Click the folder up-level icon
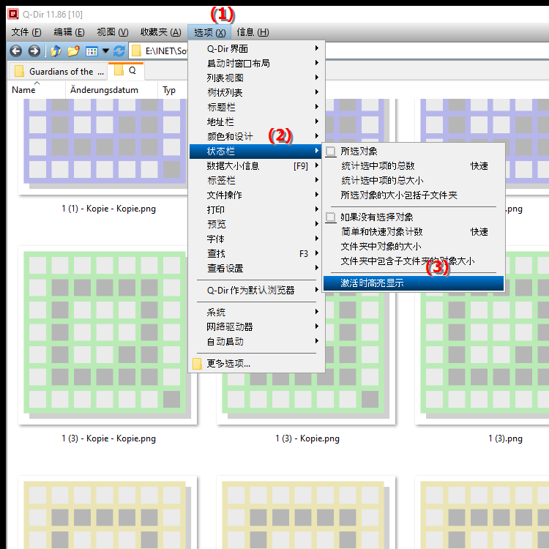Viewport: 549px width, 549px height. (x=56, y=51)
